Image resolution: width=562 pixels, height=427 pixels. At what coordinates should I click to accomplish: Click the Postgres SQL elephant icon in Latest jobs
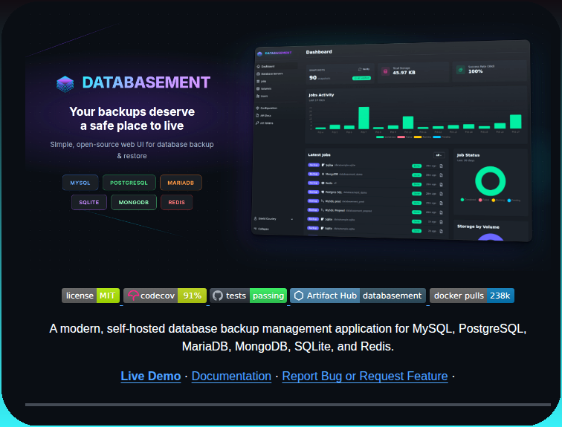click(323, 192)
